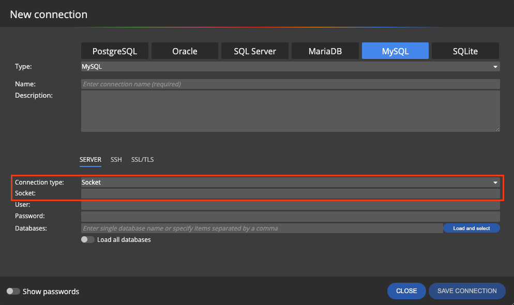Focus the Password input field
This screenshot has height=305, width=514.
[x=291, y=216]
